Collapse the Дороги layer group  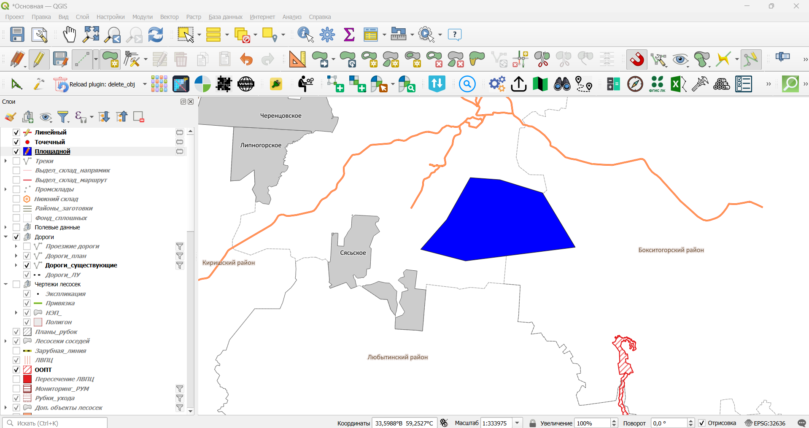coord(6,237)
